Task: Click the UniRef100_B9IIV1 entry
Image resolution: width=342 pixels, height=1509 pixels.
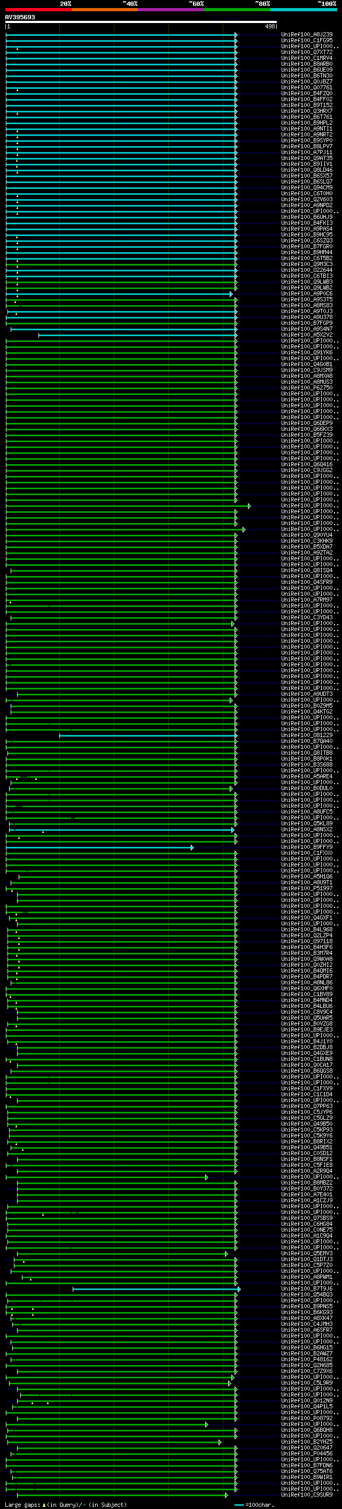Action: [307, 164]
